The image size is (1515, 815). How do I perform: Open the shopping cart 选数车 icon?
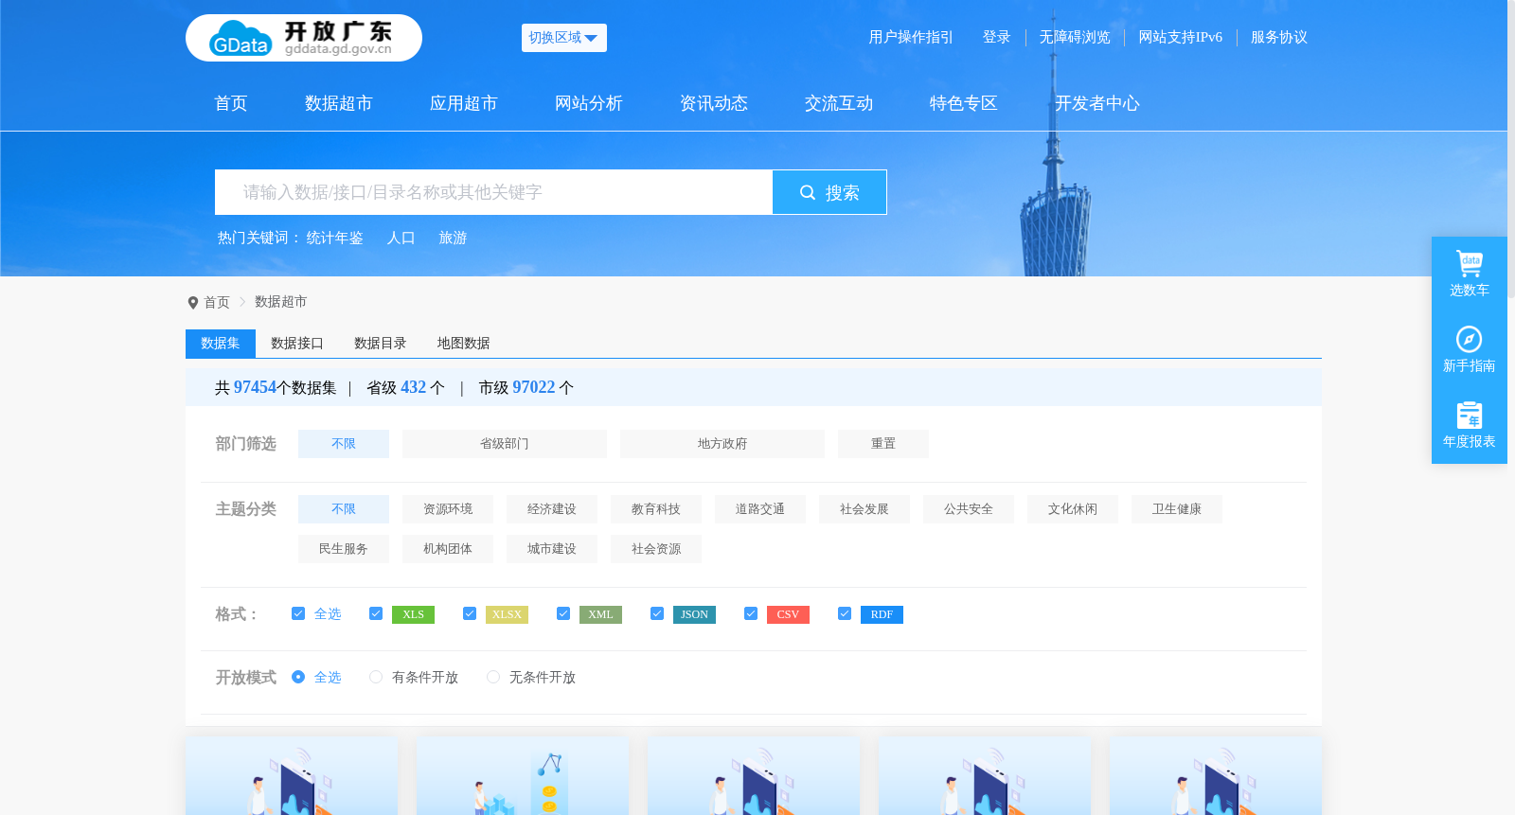(1469, 262)
